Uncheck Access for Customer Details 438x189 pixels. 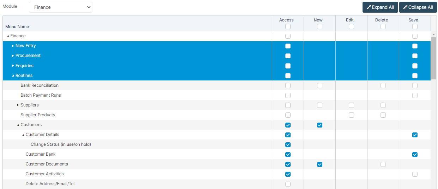point(288,135)
